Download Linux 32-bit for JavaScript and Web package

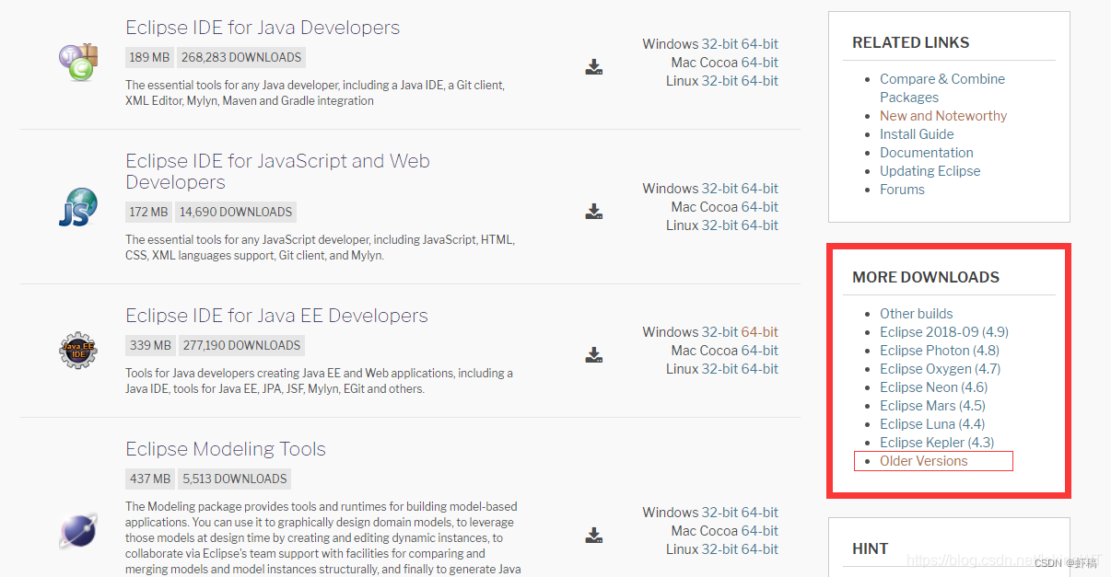tap(719, 225)
